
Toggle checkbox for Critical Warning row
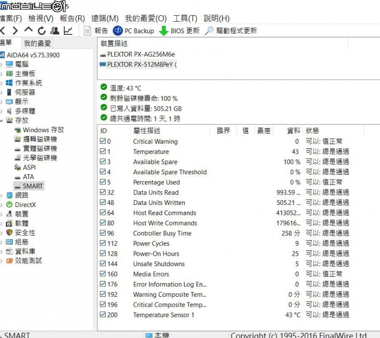(x=103, y=141)
